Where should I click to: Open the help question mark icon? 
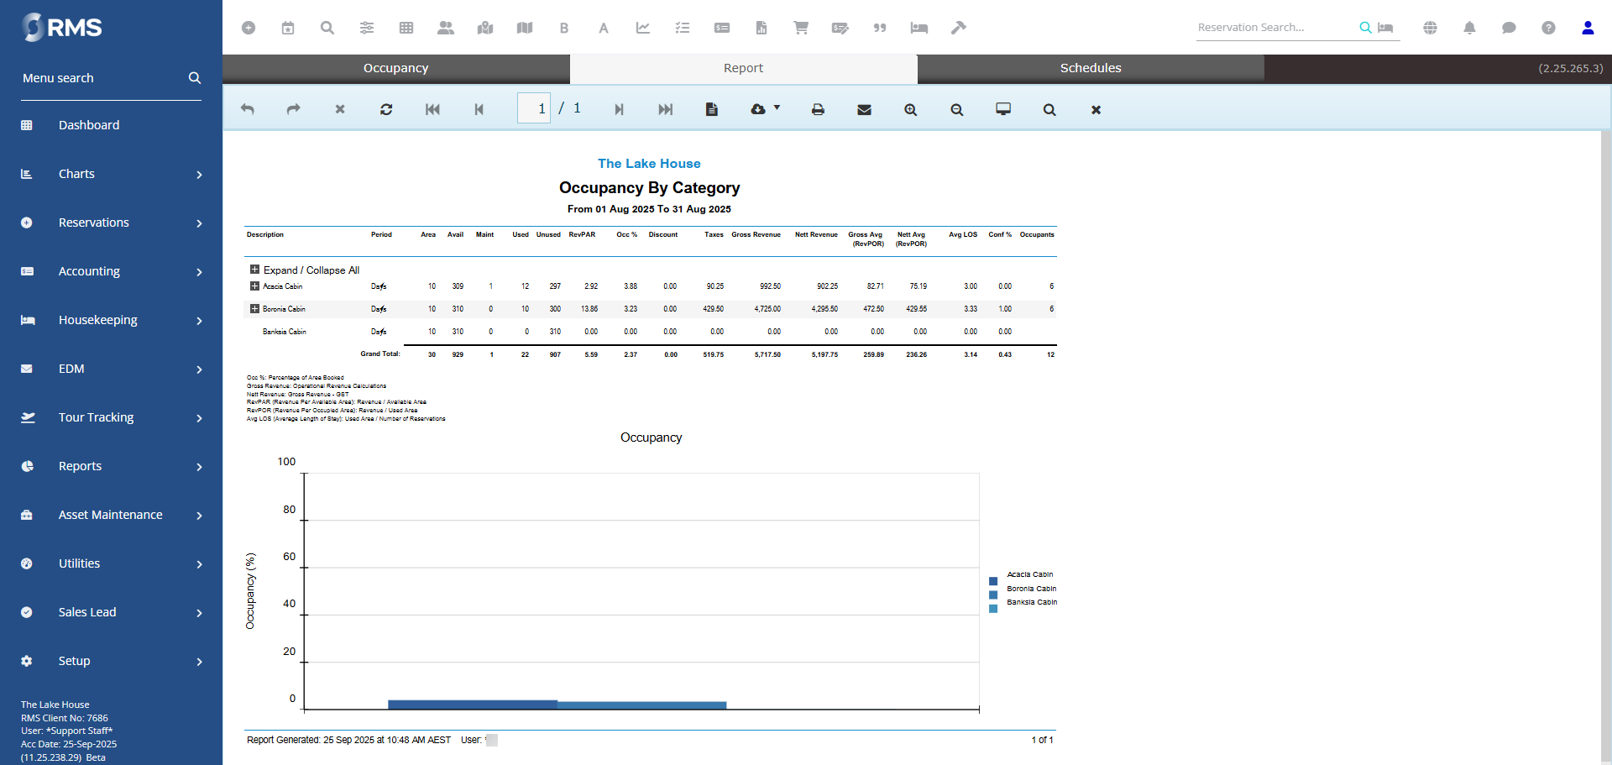pos(1548,28)
